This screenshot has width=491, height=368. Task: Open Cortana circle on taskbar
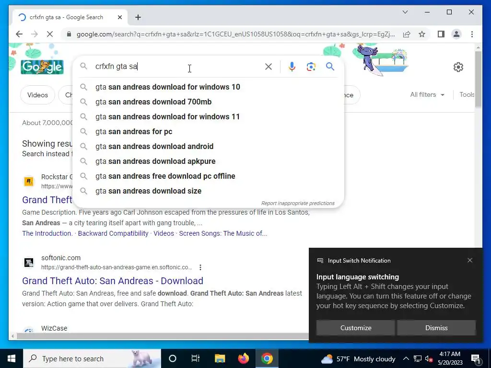coord(173,358)
